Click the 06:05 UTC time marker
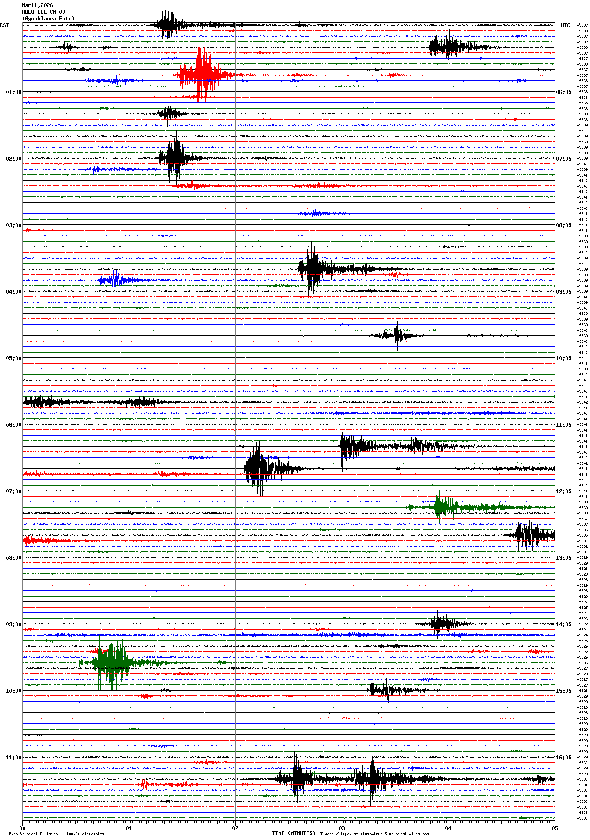Viewport: 590px width, 840px height. tap(563, 92)
